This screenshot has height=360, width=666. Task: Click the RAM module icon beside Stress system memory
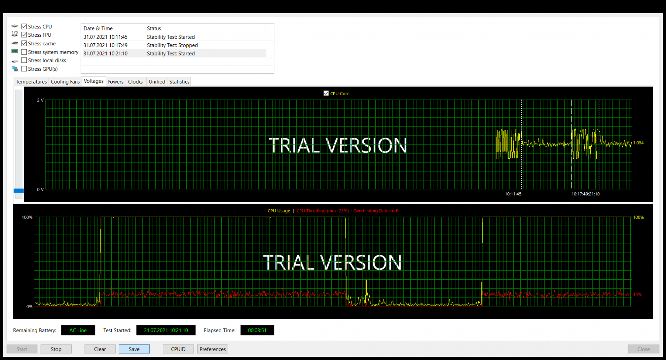coord(15,52)
